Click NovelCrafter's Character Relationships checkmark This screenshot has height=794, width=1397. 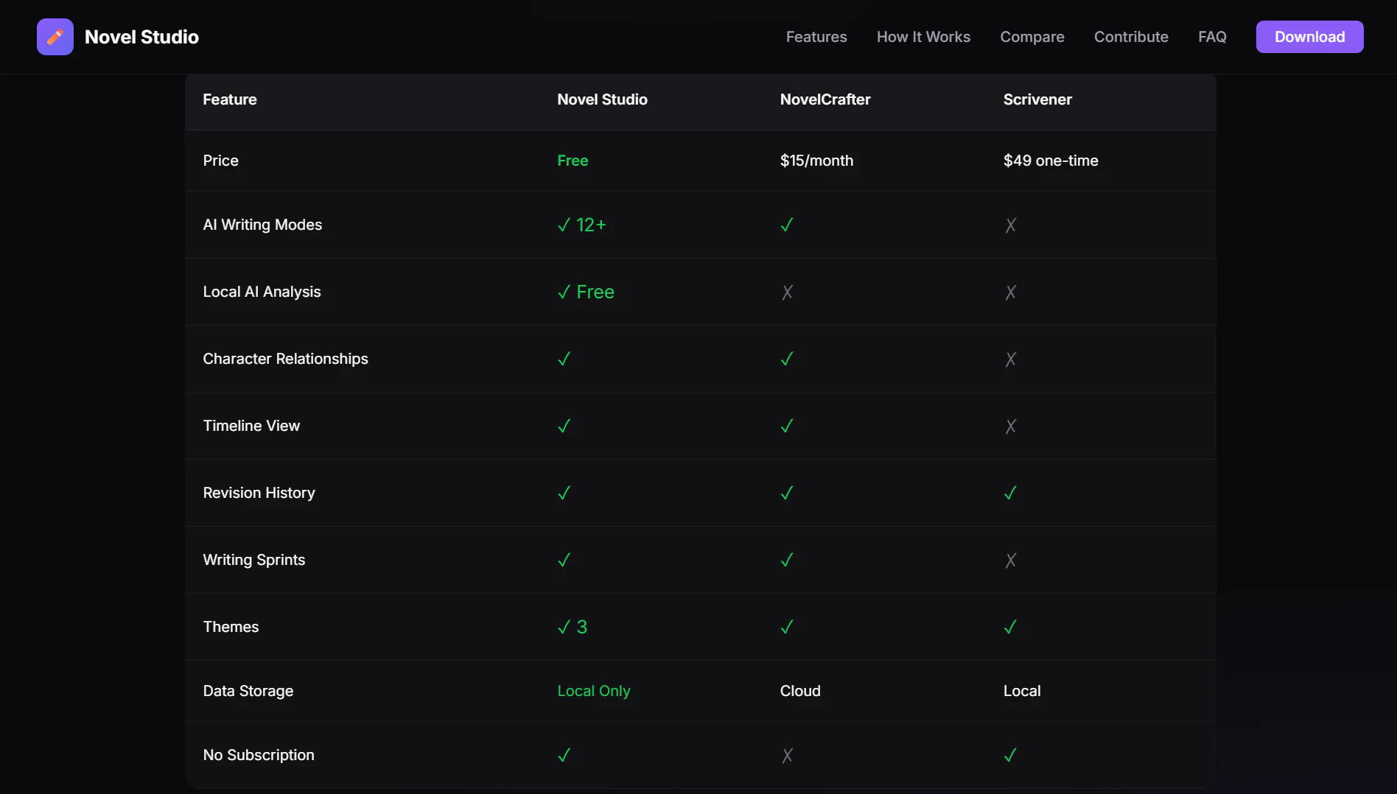pos(787,359)
